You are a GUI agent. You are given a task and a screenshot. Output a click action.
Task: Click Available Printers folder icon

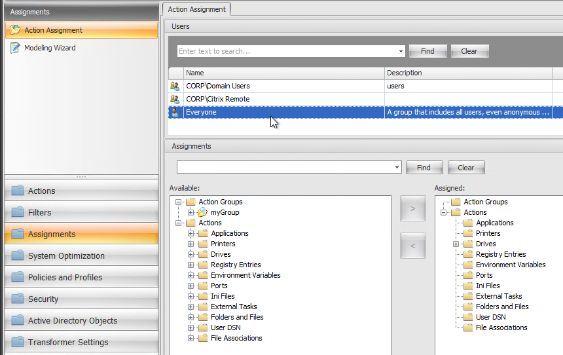pyautogui.click(x=203, y=244)
